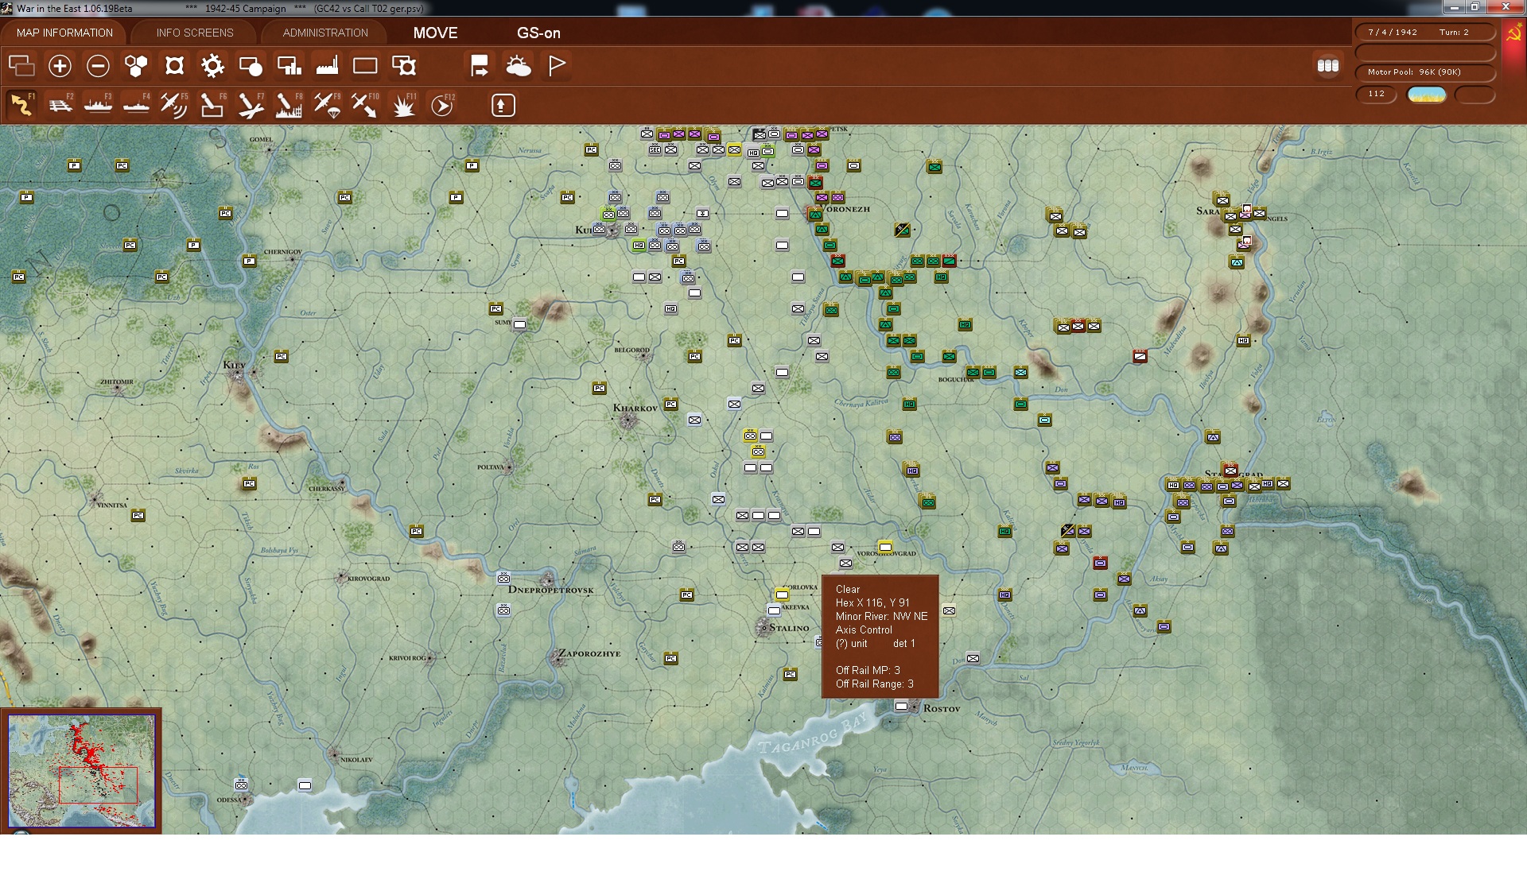Toggle the plain rectangle icon in the toolbar
This screenshot has height=891, width=1527.
365,66
